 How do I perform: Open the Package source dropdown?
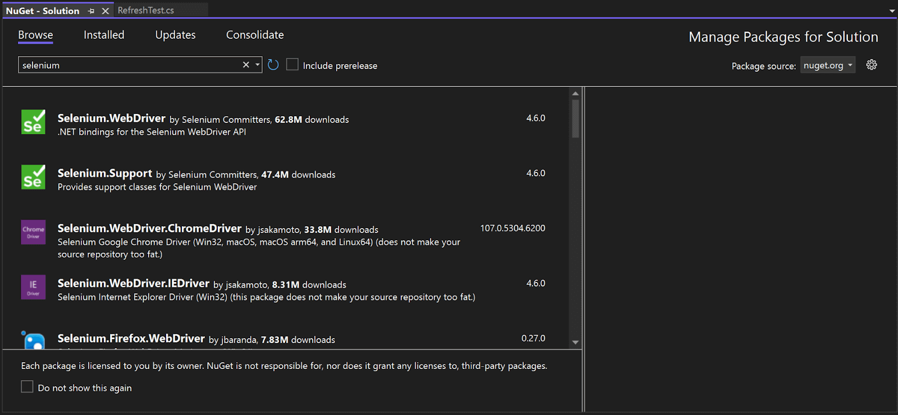(x=827, y=65)
